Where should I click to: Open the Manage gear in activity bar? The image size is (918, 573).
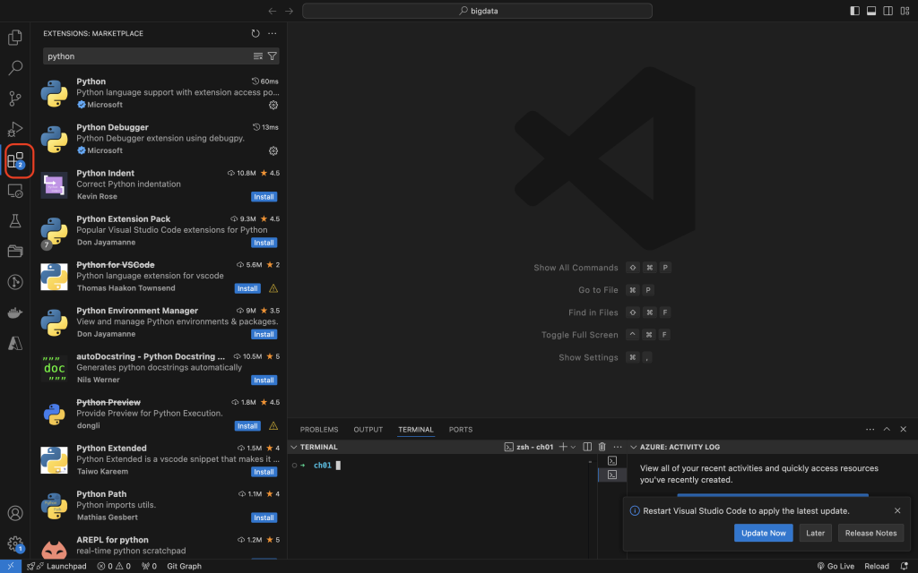[15, 543]
